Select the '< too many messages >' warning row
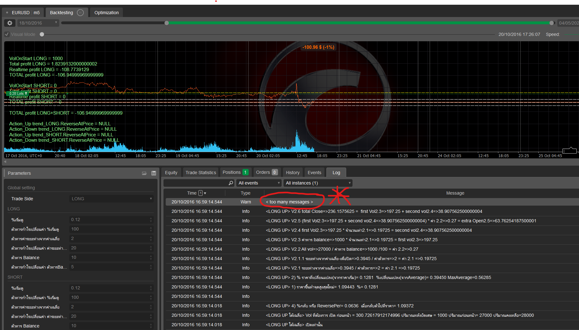The width and height of the screenshot is (579, 330). pos(372,202)
